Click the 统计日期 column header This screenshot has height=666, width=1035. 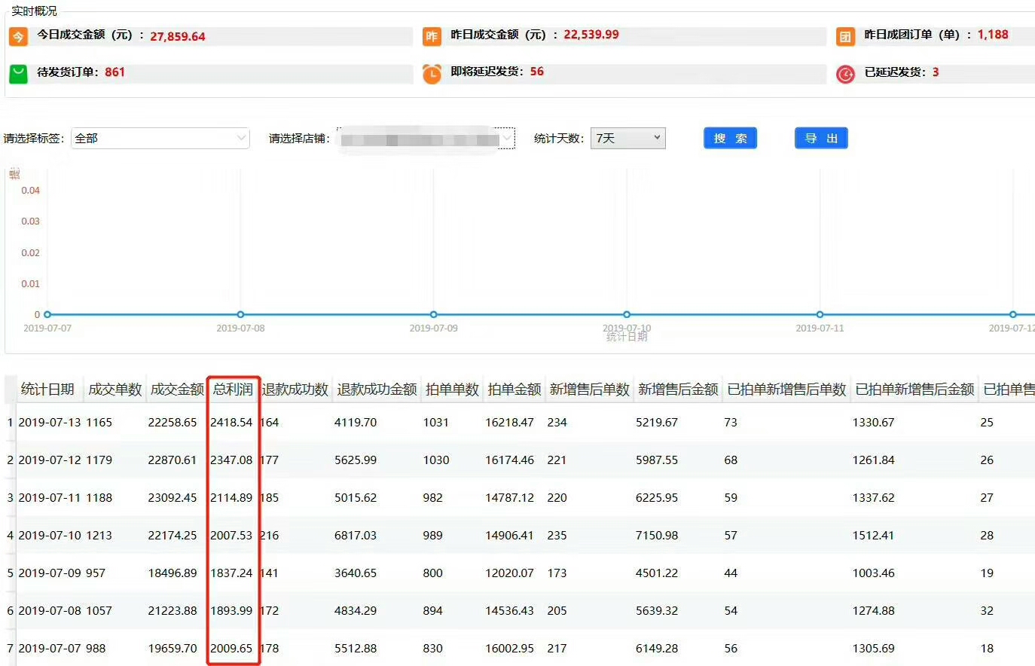[x=48, y=390]
